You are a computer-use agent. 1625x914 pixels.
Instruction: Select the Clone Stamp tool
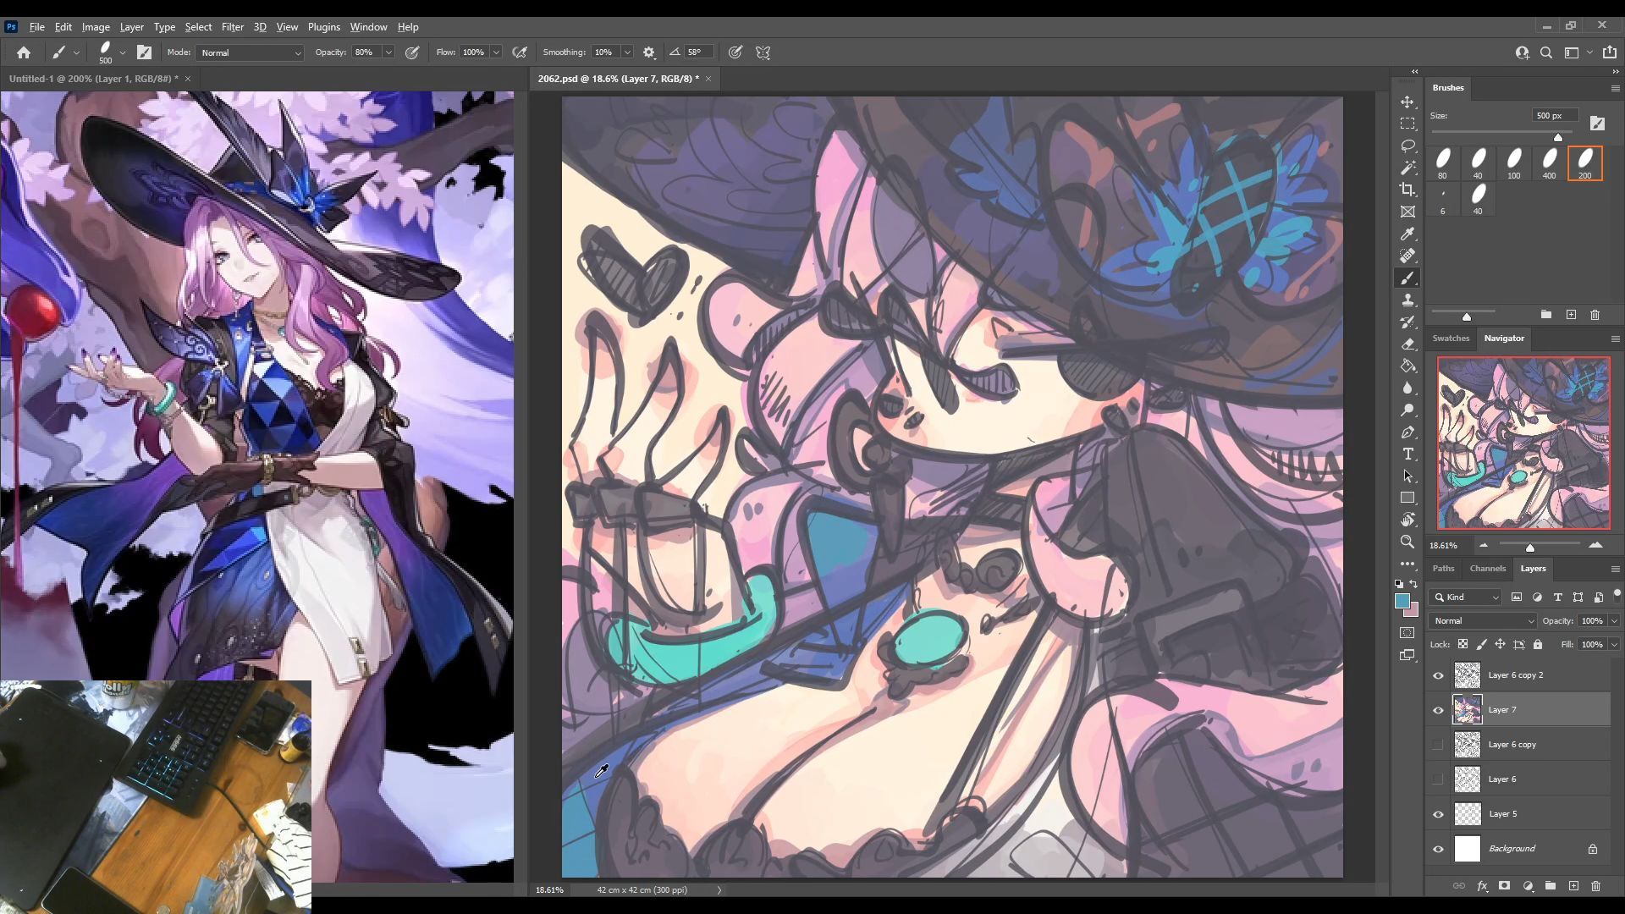point(1407,300)
